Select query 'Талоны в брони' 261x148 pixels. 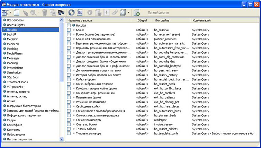pyautogui.click(x=87, y=129)
